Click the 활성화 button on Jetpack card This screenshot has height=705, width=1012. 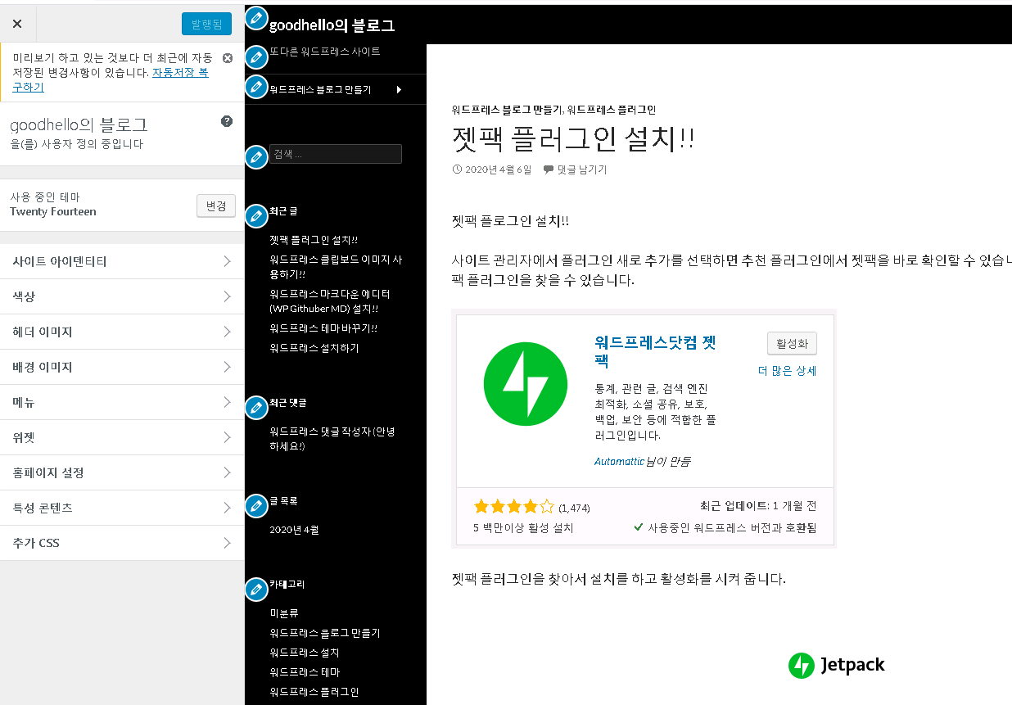[x=792, y=343]
